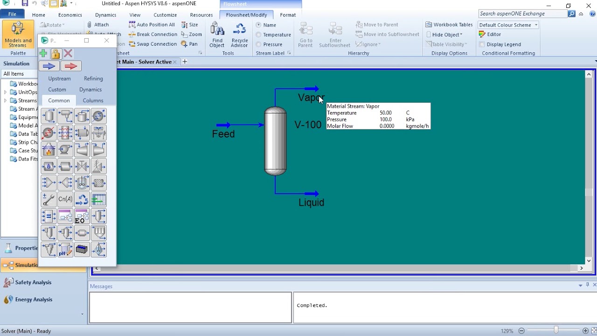This screenshot has height=336, width=597.
Task: Select the Air Cooler palette icon
Action: click(x=99, y=133)
